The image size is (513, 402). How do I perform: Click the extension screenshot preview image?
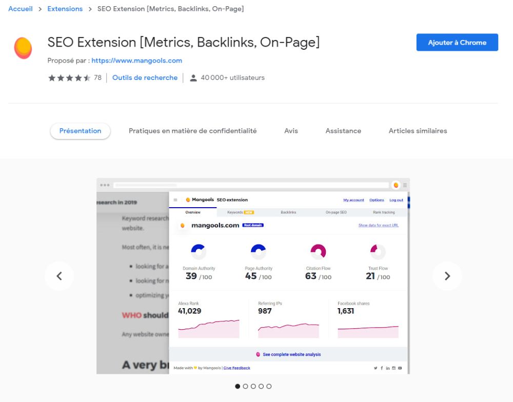pyautogui.click(x=253, y=276)
